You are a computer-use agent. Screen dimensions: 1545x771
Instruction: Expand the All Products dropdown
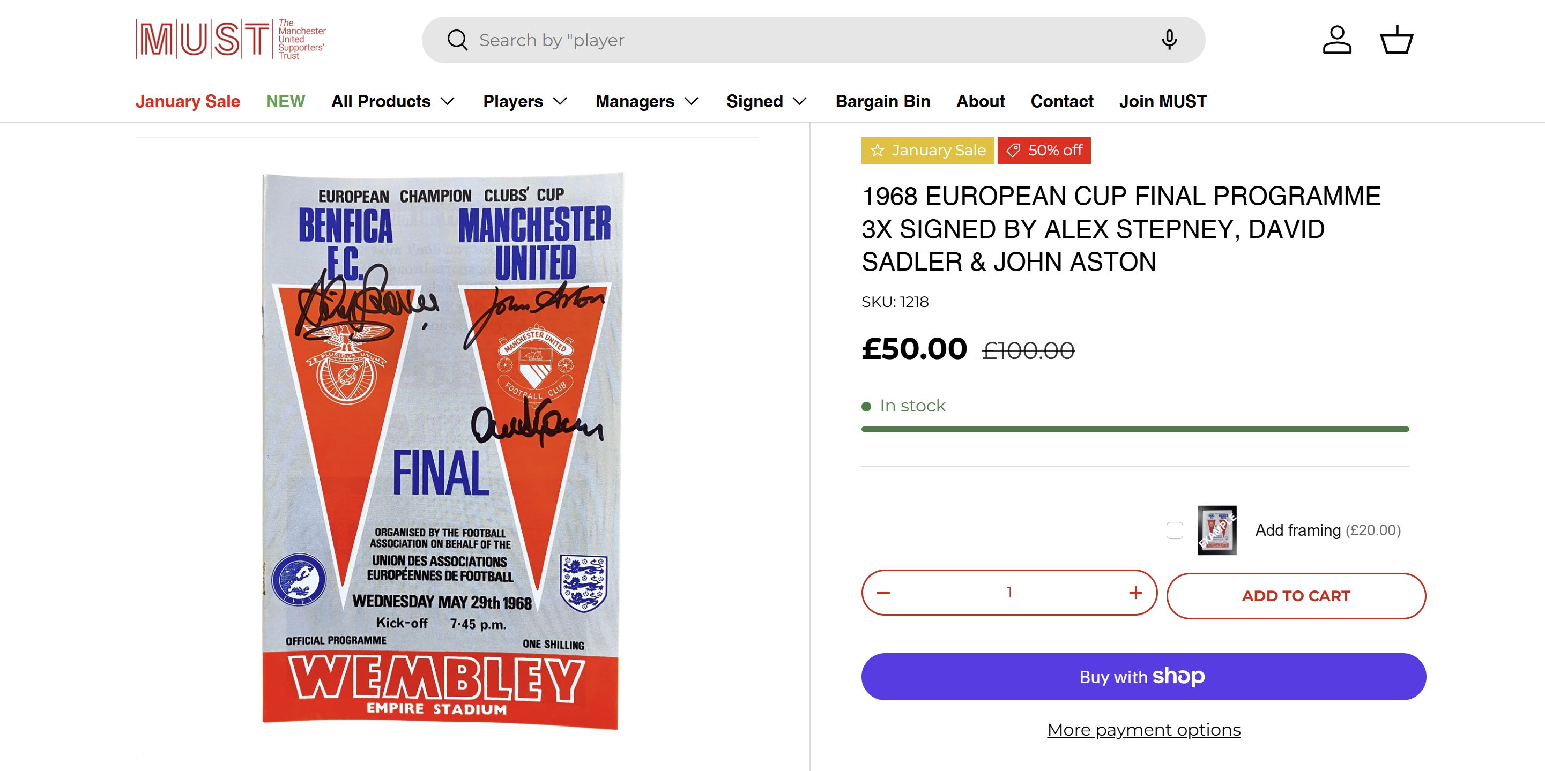coord(393,101)
